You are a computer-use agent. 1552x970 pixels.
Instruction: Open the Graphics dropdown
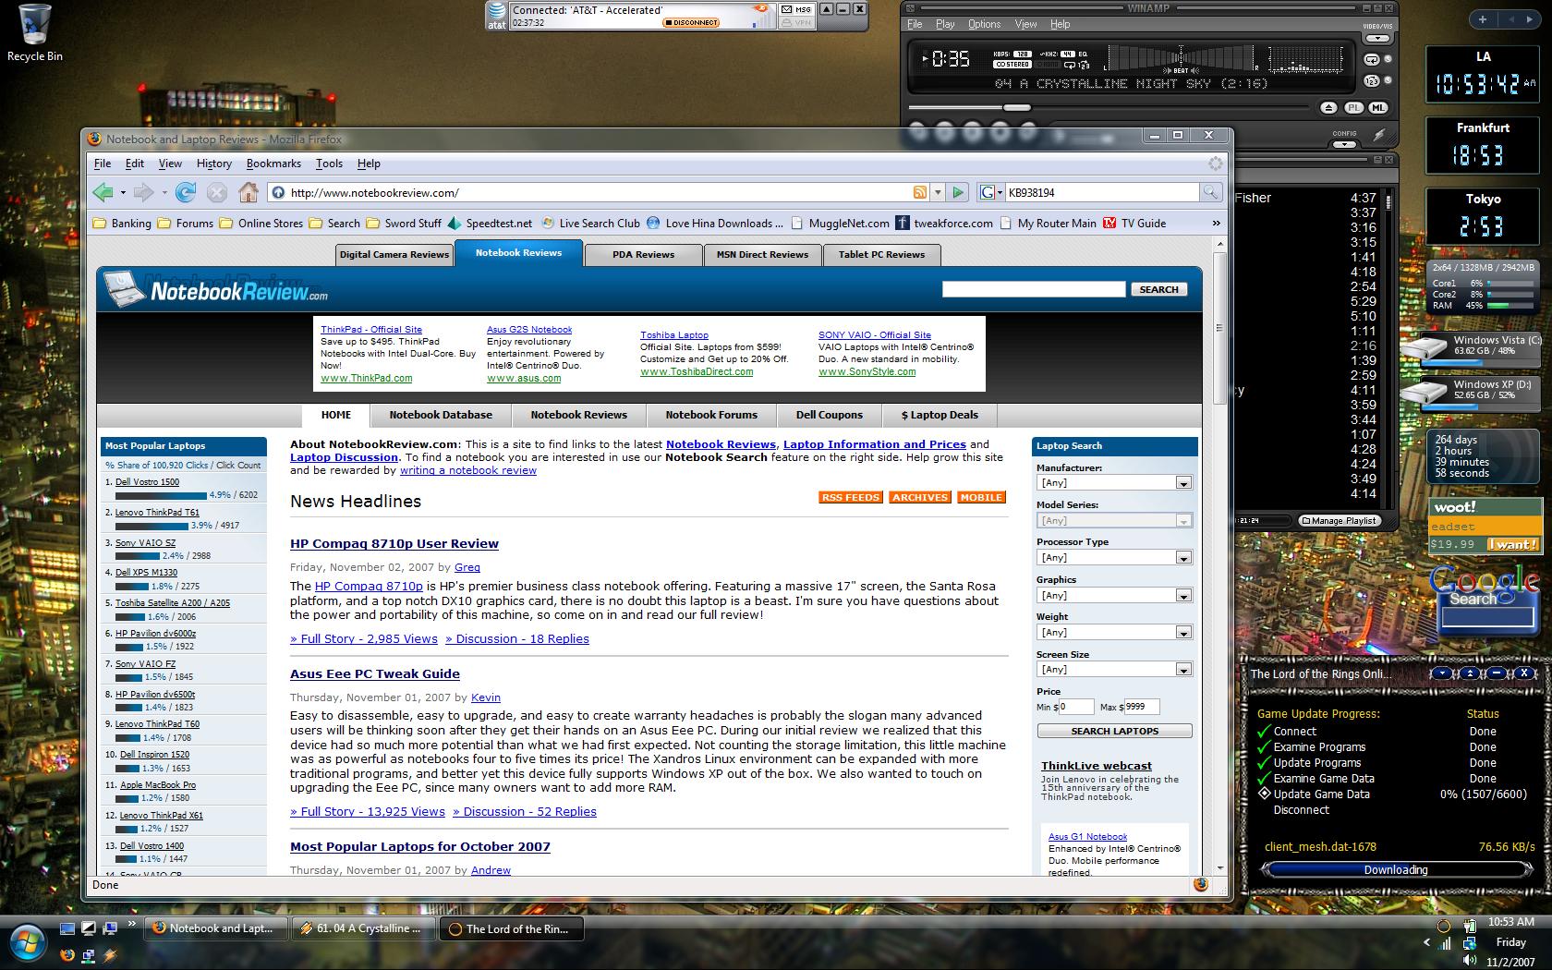click(1114, 596)
